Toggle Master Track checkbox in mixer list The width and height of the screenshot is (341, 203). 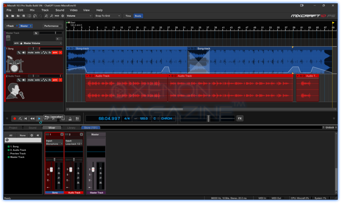coord(8,157)
